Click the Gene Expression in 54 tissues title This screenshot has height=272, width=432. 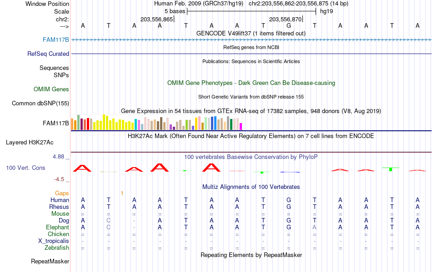pyautogui.click(x=251, y=111)
